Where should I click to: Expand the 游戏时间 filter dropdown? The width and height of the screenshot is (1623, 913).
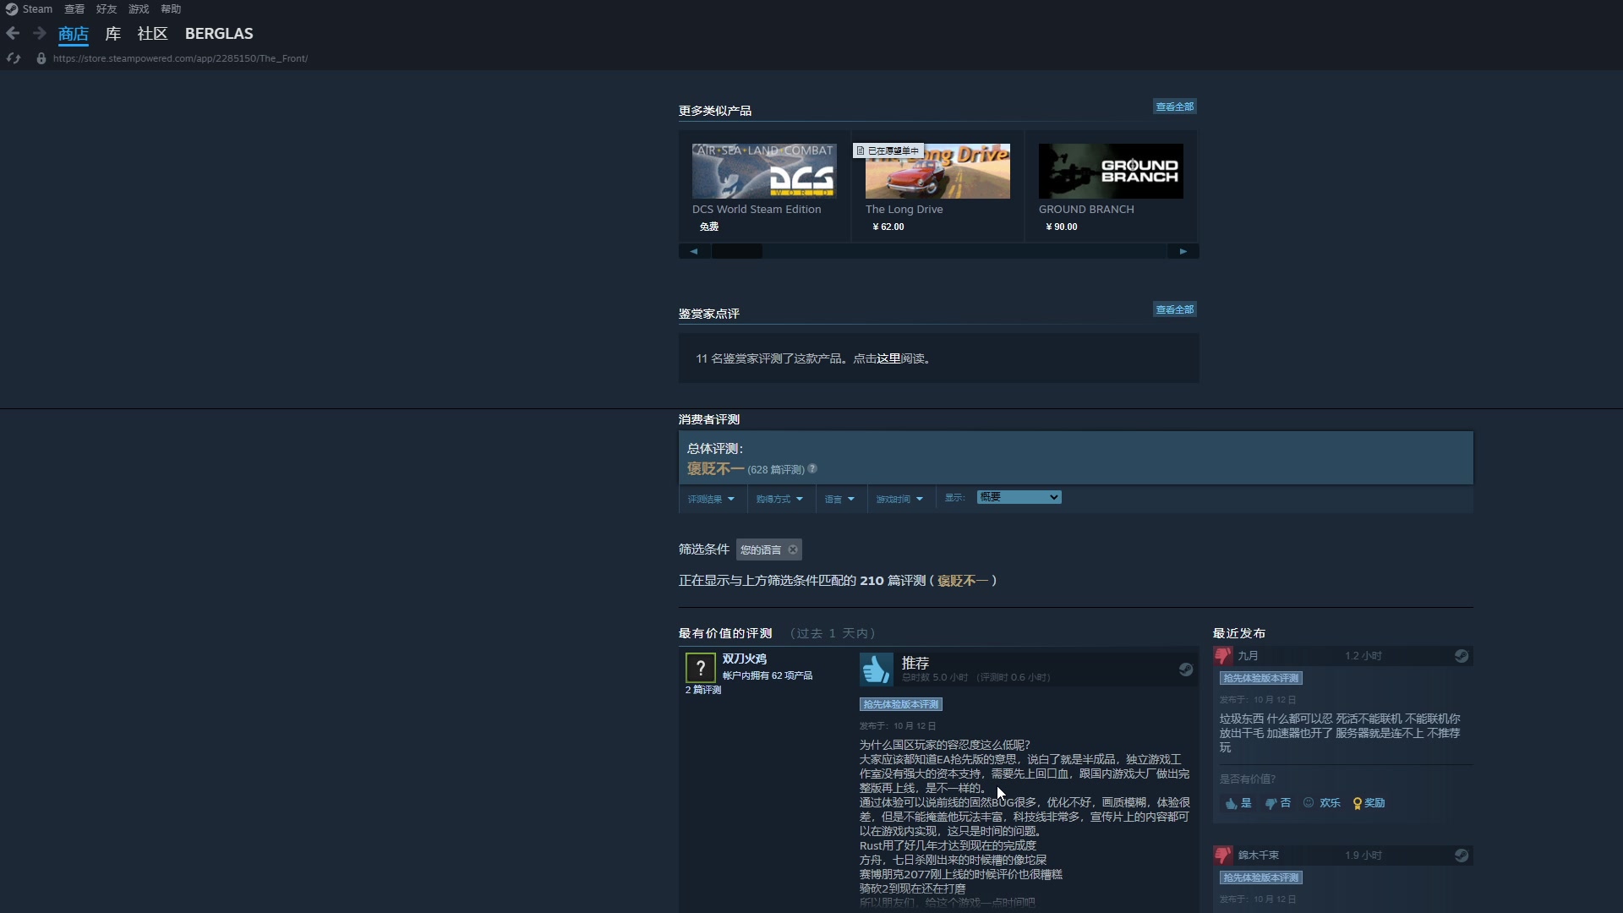[x=898, y=499]
